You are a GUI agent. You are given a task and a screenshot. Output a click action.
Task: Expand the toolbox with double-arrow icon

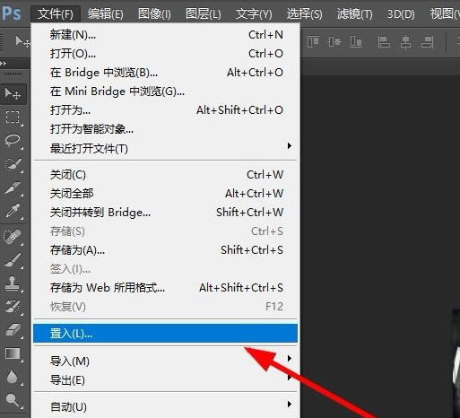point(4,64)
